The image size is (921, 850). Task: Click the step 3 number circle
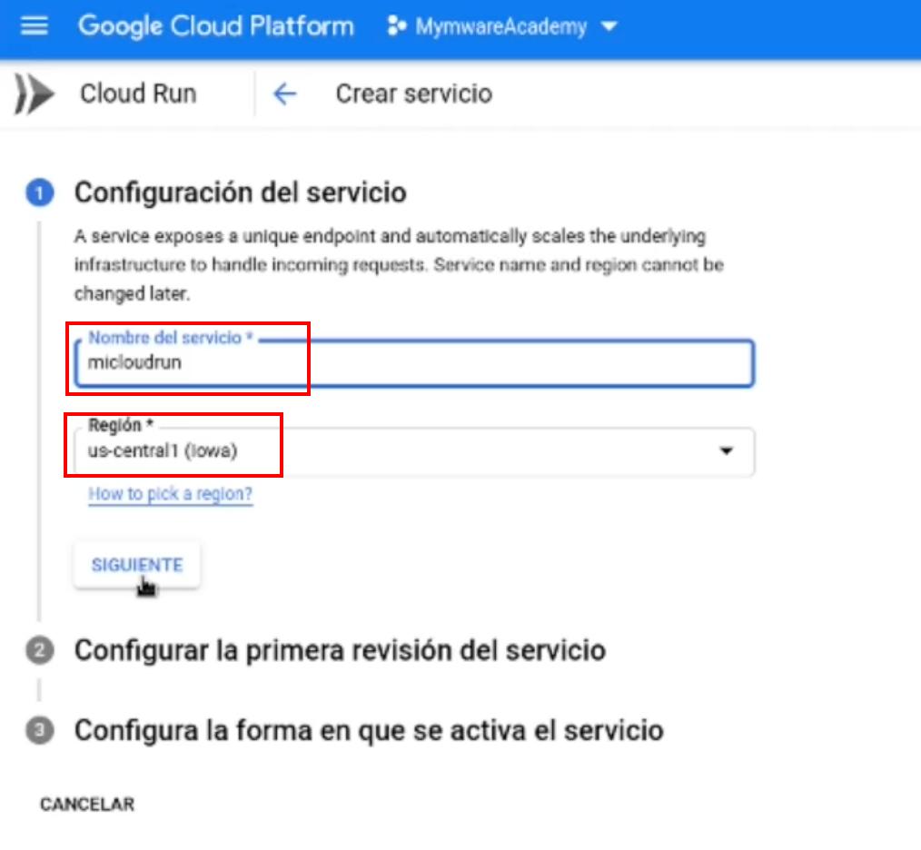click(x=39, y=731)
